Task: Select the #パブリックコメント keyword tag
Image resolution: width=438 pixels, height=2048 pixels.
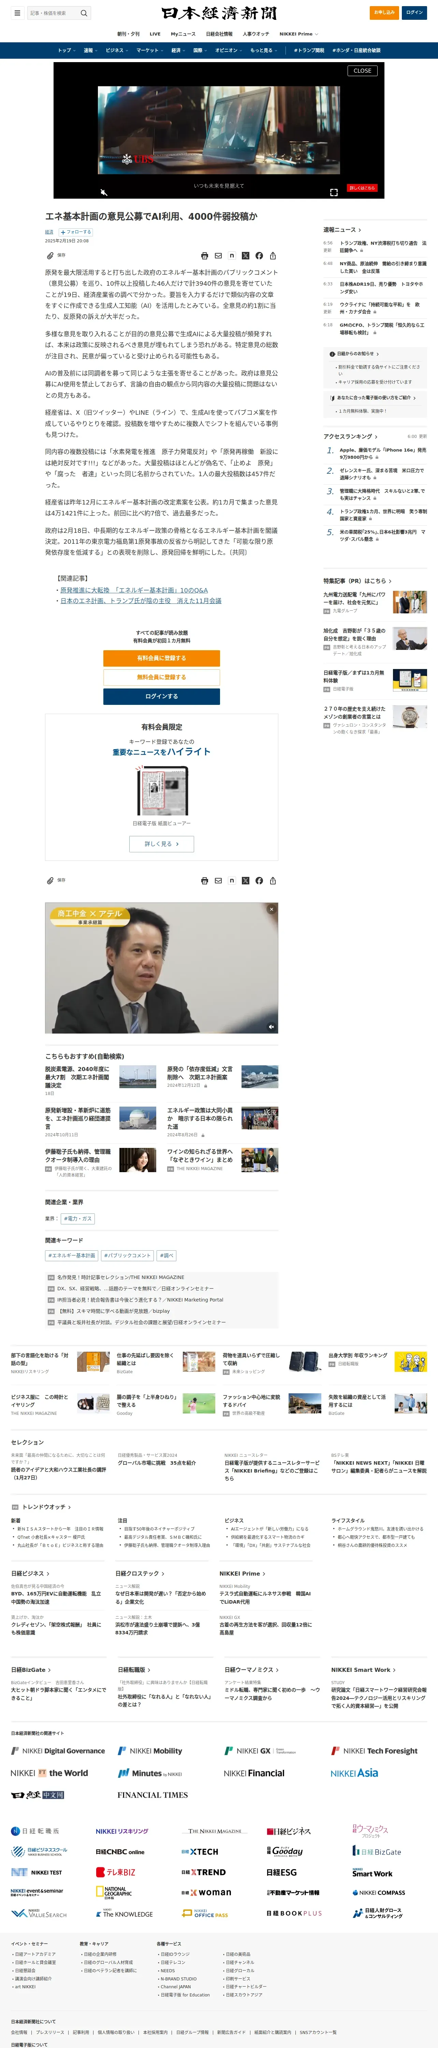Action: pos(127,1255)
